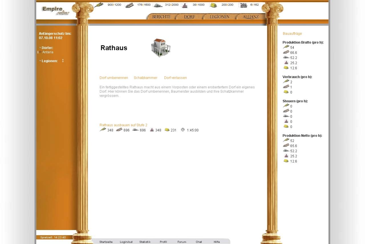Click the upgrade duration 1:45:00

pyautogui.click(x=193, y=130)
